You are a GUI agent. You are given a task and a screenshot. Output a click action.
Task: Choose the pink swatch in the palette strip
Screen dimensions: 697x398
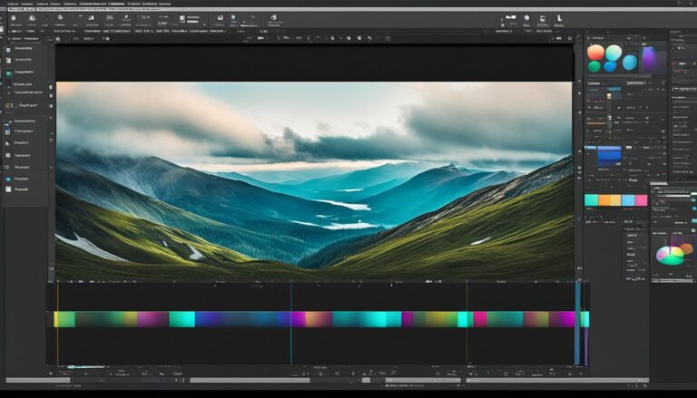coord(641,200)
